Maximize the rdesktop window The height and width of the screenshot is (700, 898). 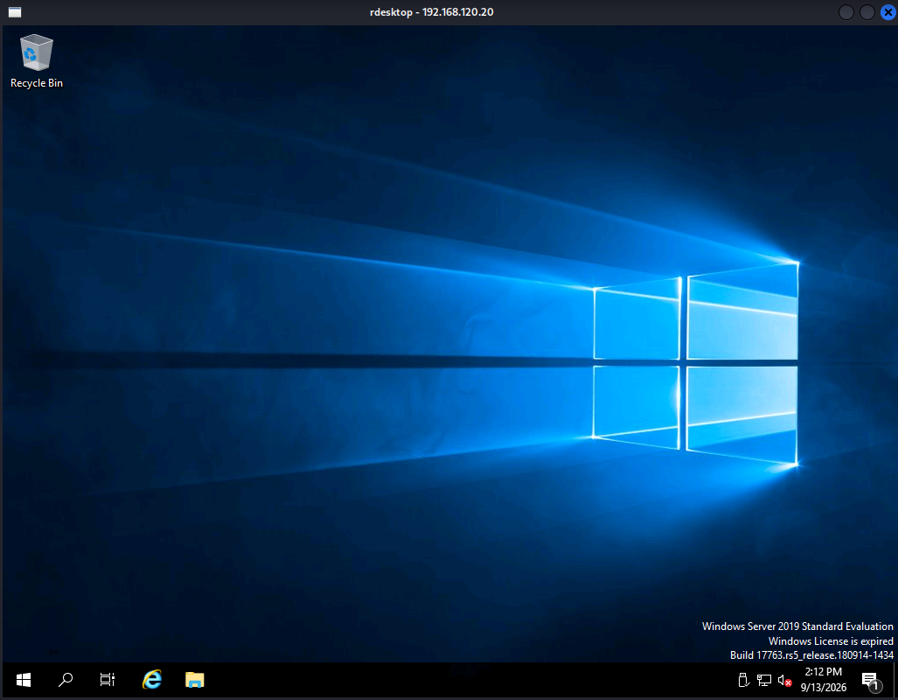click(867, 12)
